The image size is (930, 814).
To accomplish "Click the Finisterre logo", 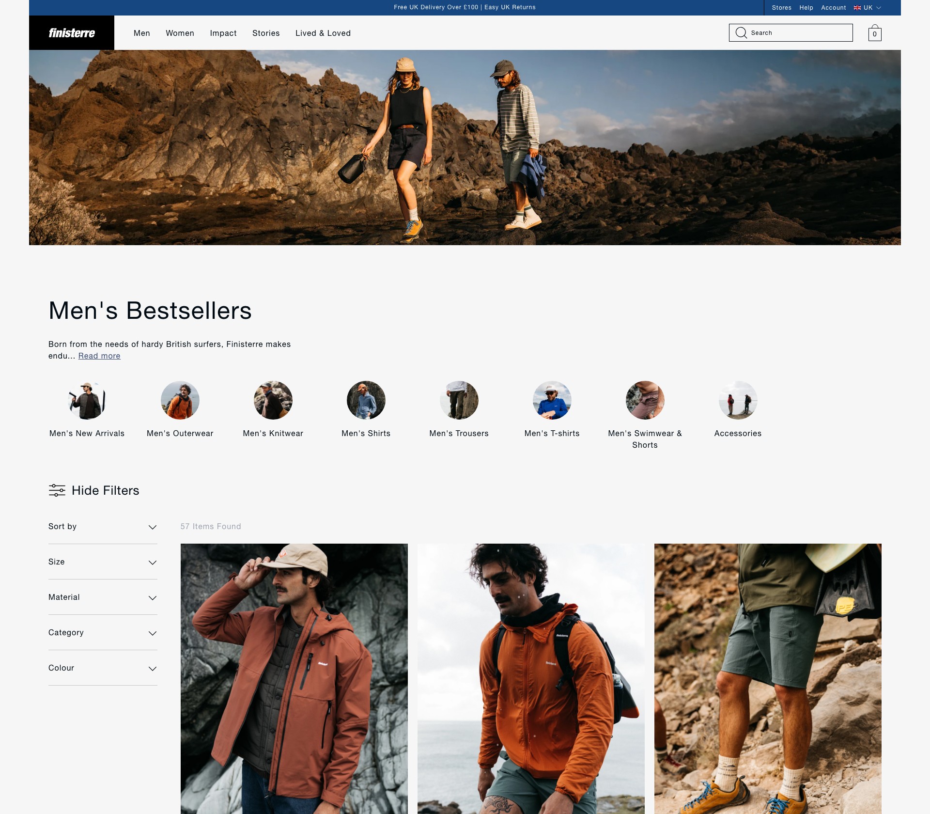I will (72, 33).
